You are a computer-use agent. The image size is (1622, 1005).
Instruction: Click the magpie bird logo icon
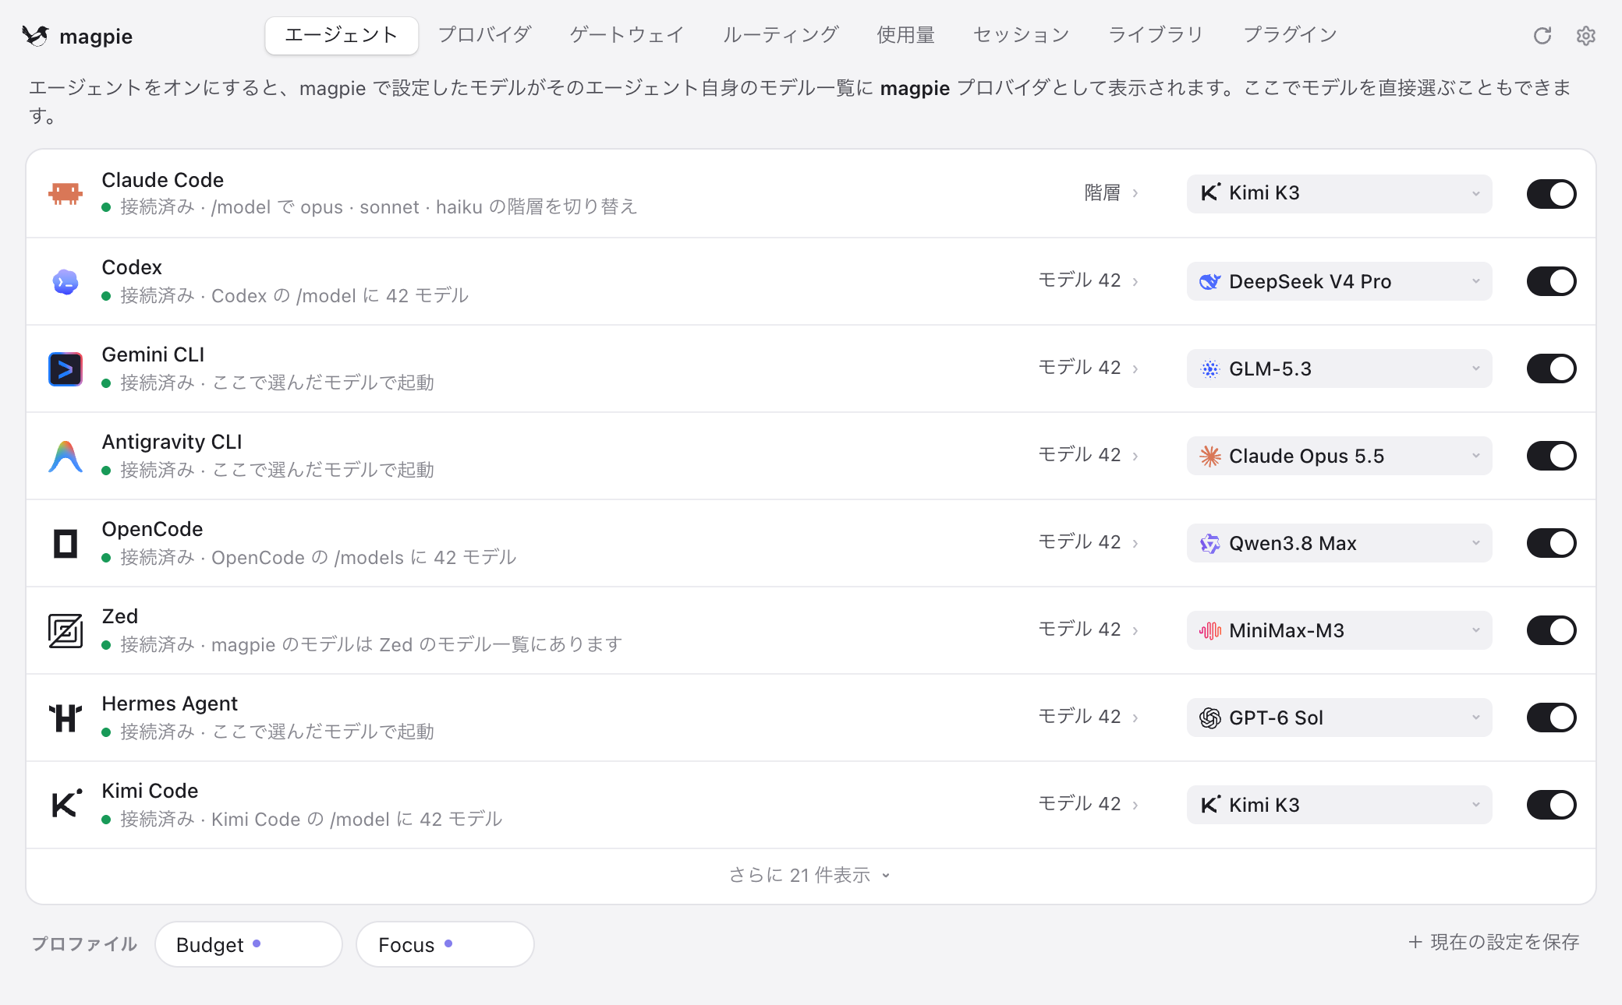[35, 36]
